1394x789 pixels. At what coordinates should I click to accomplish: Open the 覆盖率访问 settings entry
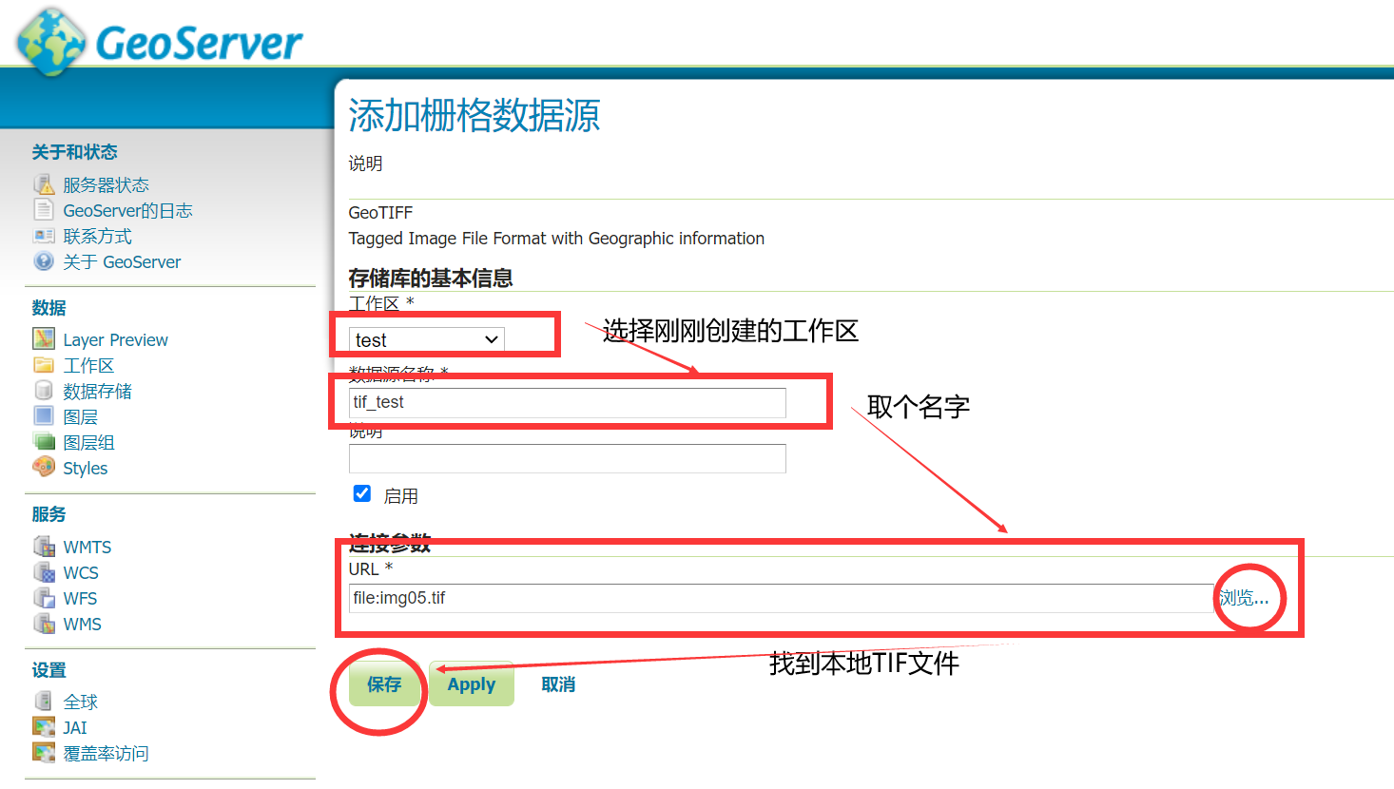click(100, 752)
